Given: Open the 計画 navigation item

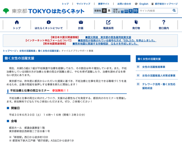Looking at the screenshot, I should (81, 25).
